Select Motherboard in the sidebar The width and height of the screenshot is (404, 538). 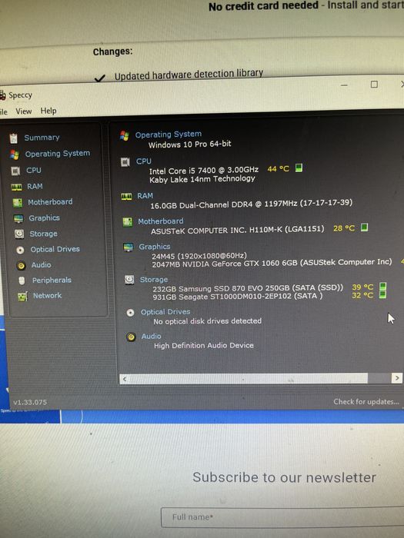(50, 202)
